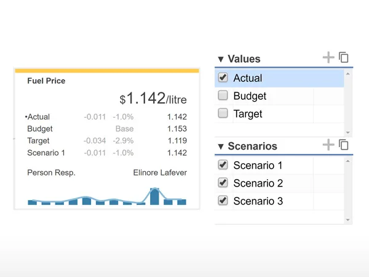Collapse the Values section triangle
The height and width of the screenshot is (277, 369).
[x=221, y=59]
